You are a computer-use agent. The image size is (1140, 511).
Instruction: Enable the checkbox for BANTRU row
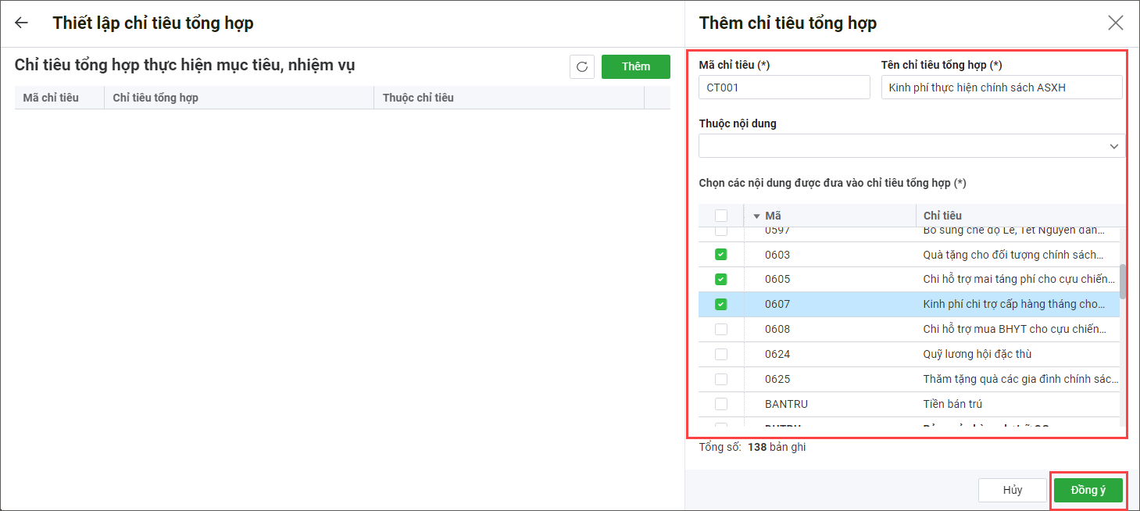click(x=721, y=404)
